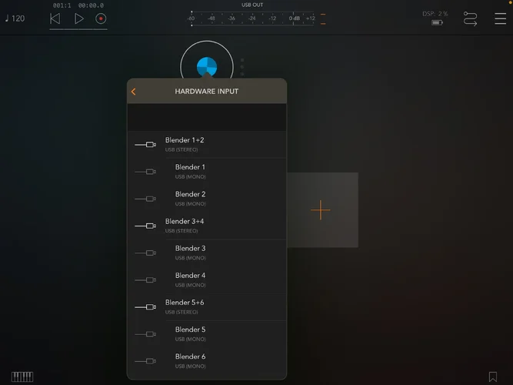Choose the Blender 3 mono input
The height and width of the screenshot is (385, 513).
click(x=207, y=253)
